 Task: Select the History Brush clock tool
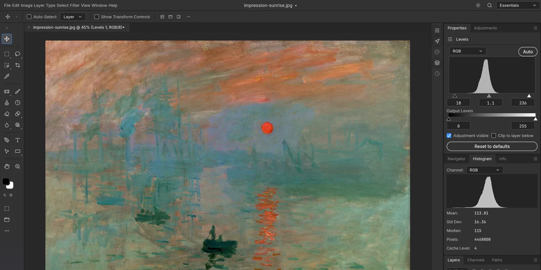18,103
